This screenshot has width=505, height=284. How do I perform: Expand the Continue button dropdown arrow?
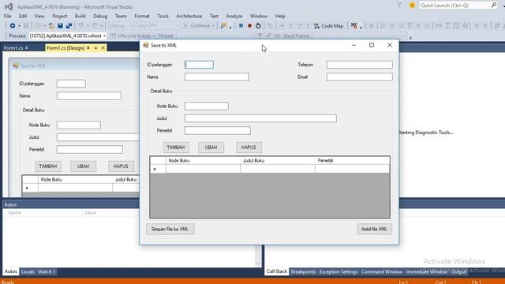[213, 26]
